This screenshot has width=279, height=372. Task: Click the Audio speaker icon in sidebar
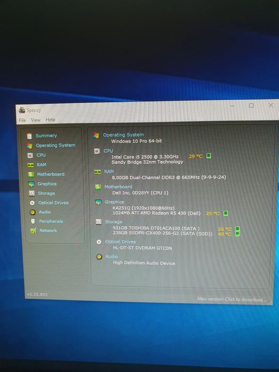33,212
